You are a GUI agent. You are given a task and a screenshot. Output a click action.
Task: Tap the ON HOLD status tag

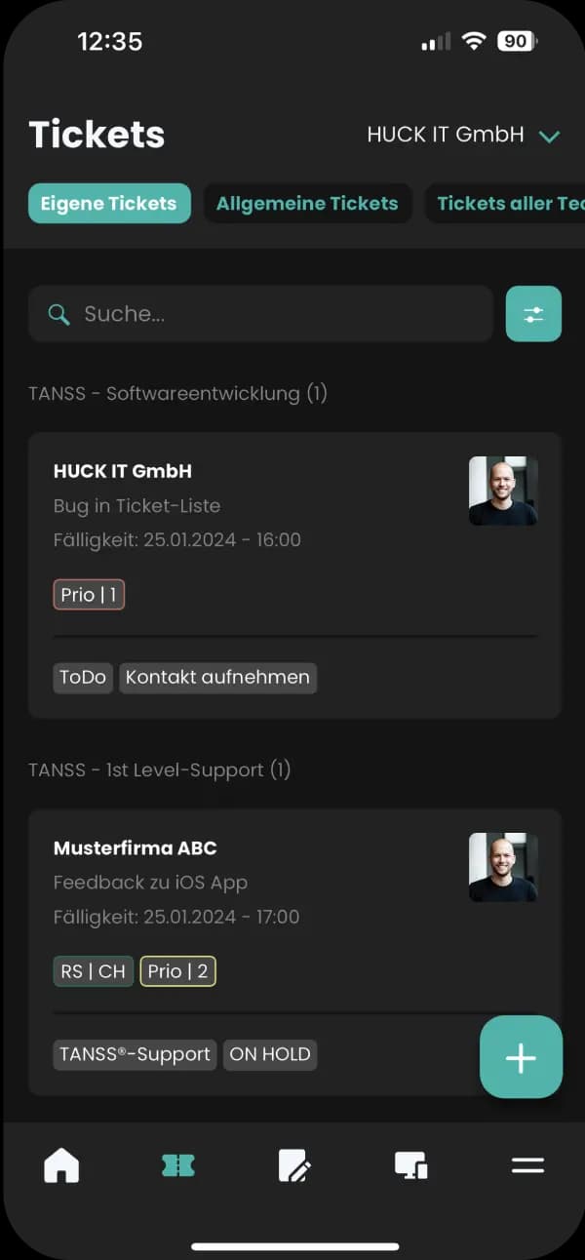pos(270,1054)
